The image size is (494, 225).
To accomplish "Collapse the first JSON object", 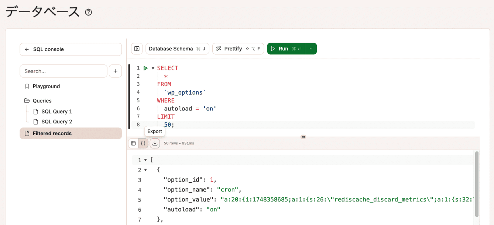I will click(x=145, y=170).
